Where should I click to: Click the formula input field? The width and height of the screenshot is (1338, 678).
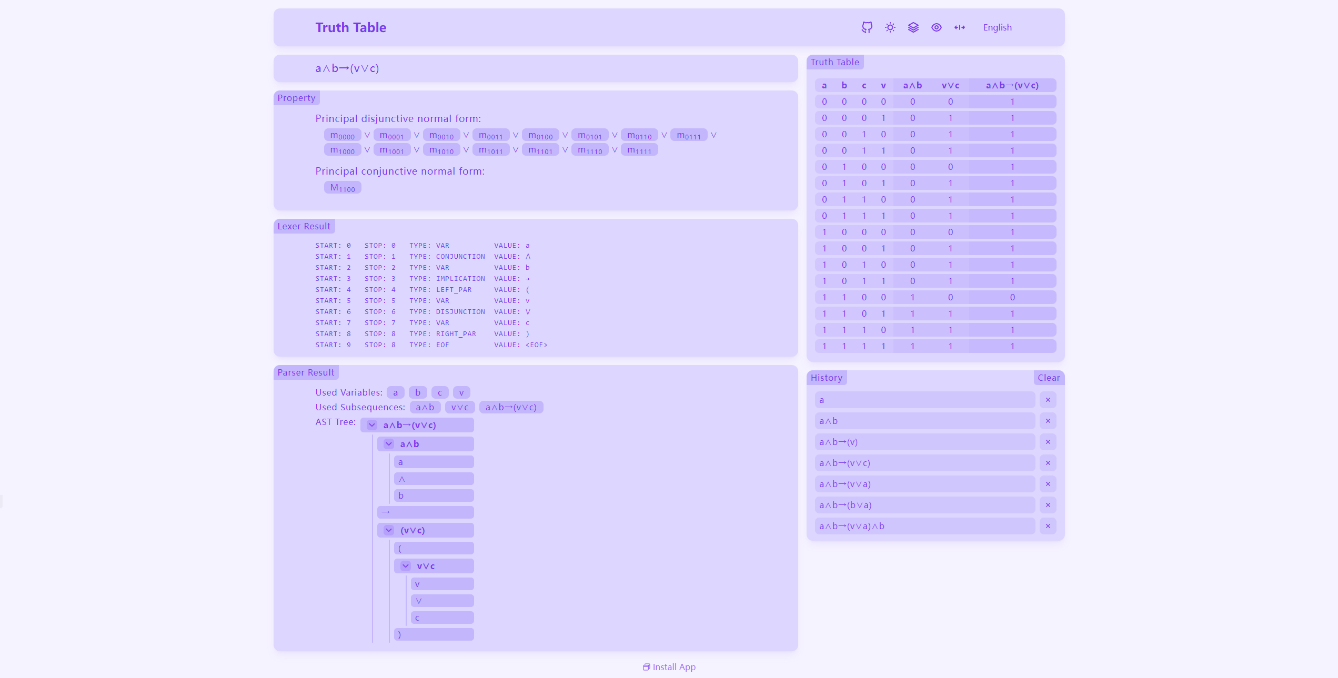coord(535,68)
